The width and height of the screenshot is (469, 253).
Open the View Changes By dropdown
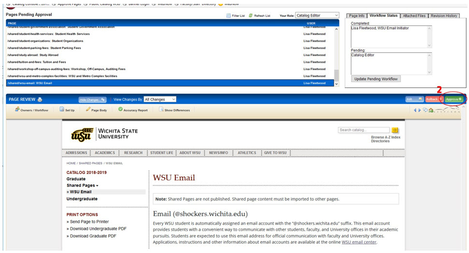tap(160, 99)
